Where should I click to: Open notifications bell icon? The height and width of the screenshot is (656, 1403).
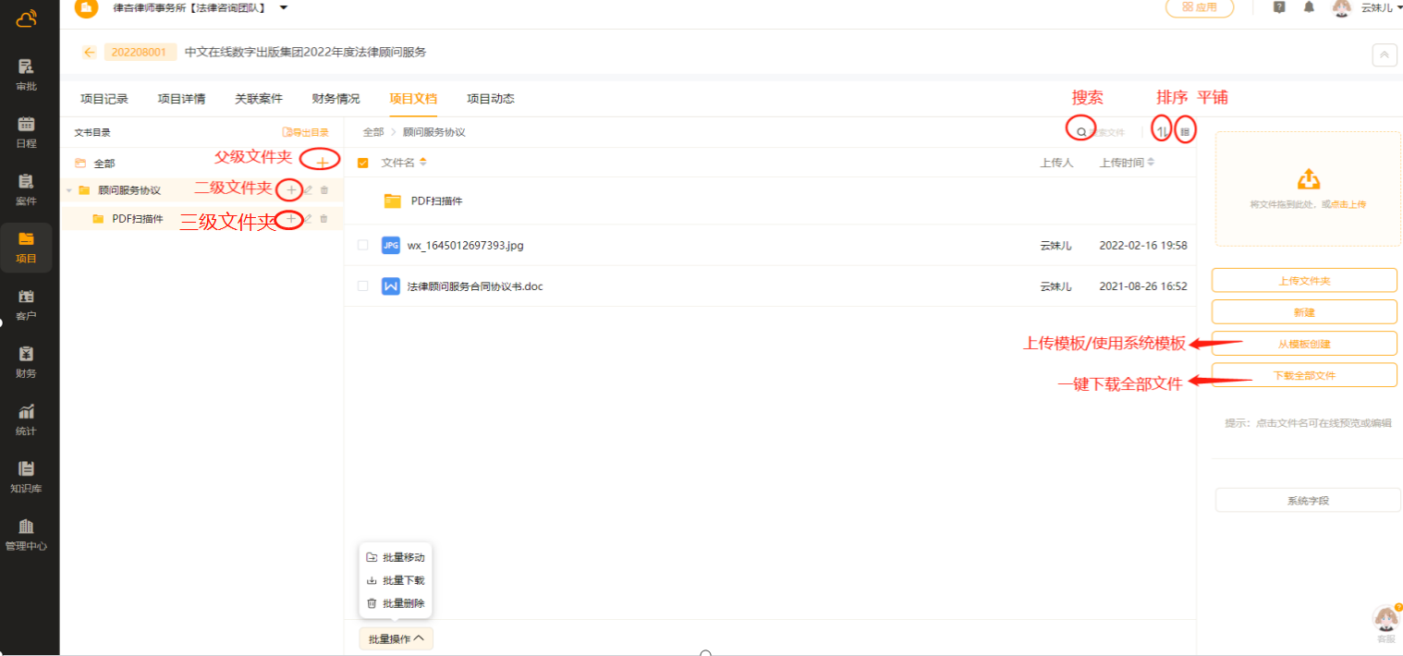[1309, 7]
